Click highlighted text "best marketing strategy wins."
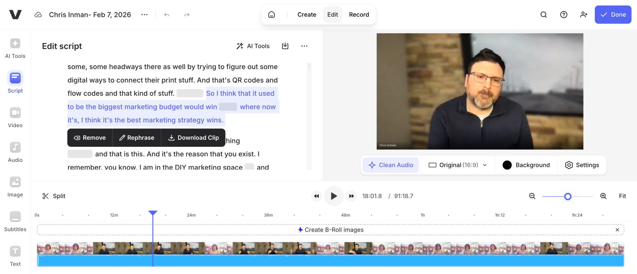Screen dimensions: 637x274 175,120
